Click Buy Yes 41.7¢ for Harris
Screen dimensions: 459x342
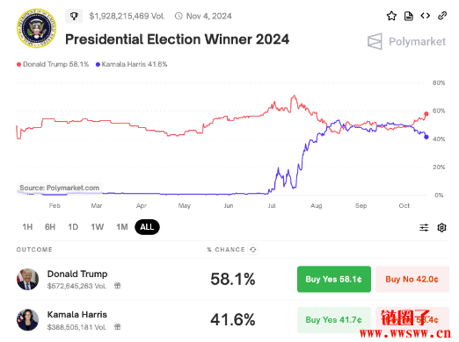pyautogui.click(x=334, y=320)
